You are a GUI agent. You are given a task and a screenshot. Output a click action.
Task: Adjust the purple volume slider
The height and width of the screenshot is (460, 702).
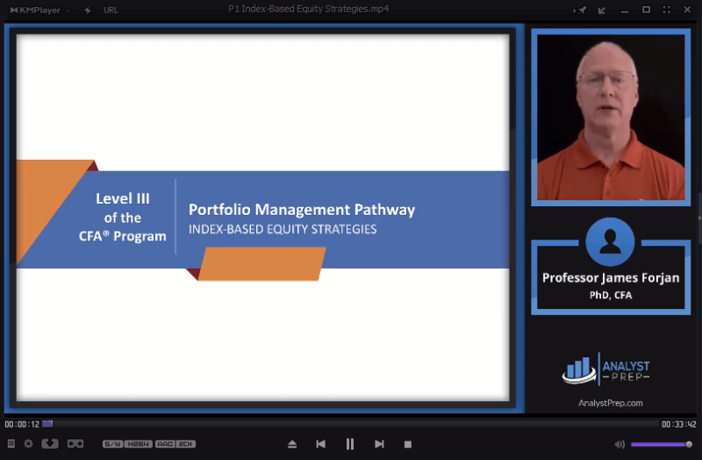[x=662, y=444]
